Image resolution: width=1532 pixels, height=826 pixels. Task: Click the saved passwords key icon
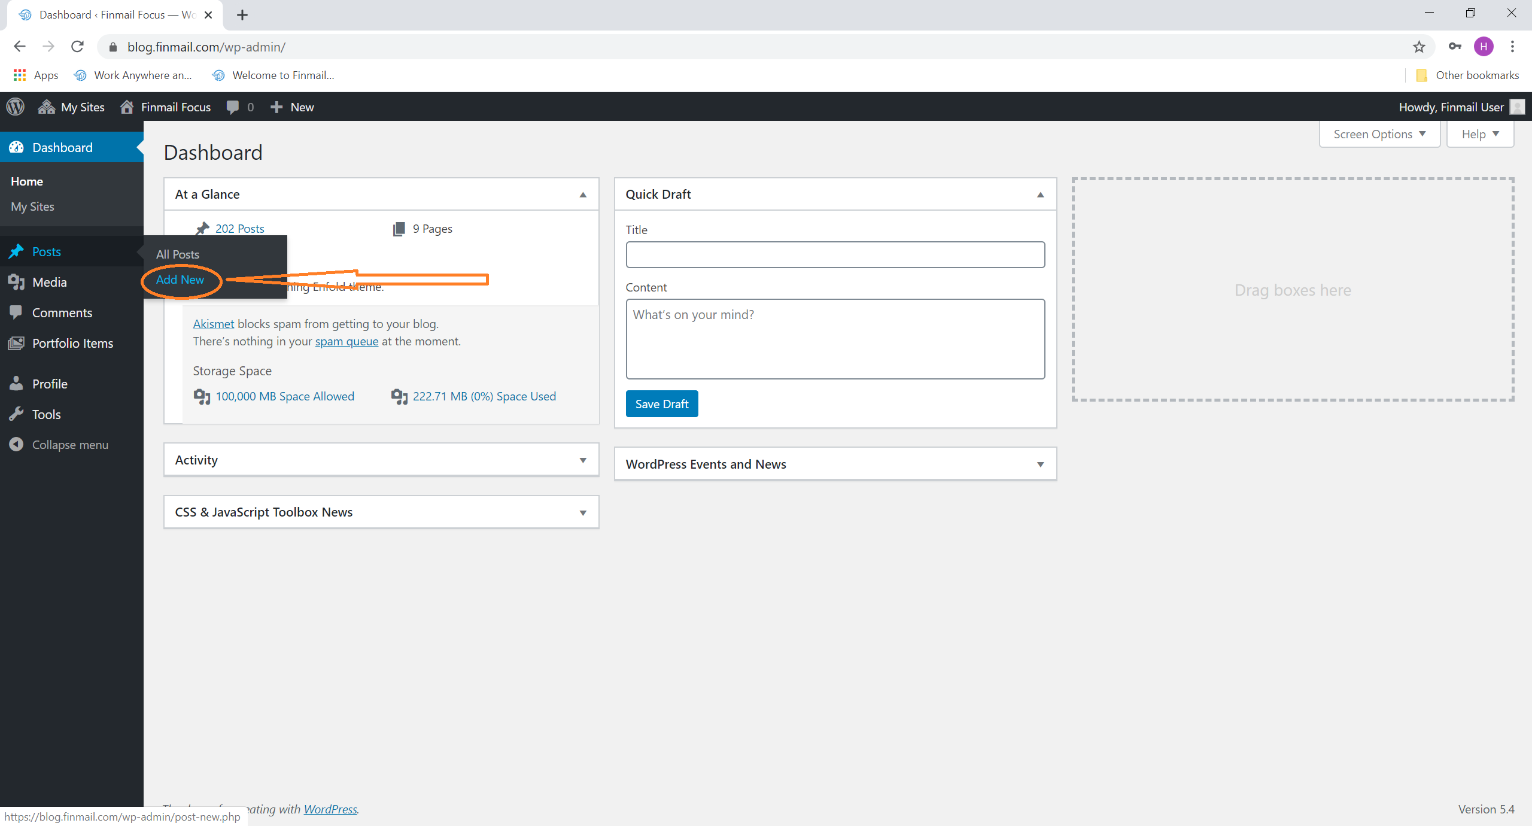tap(1455, 46)
